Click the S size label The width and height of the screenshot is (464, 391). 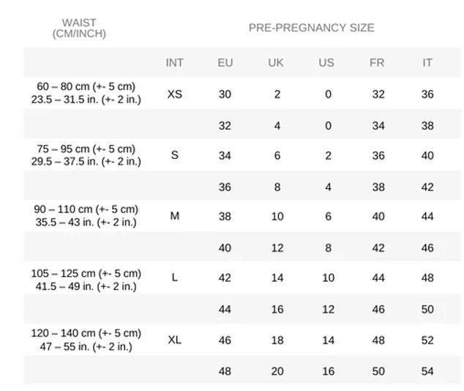[175, 155]
